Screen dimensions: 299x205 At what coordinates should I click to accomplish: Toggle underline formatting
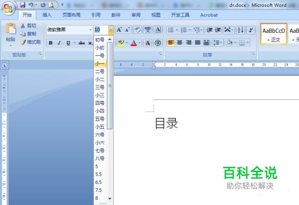pos(68,43)
